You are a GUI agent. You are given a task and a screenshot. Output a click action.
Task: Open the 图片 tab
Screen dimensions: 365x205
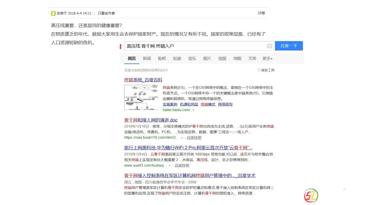coord(207,58)
